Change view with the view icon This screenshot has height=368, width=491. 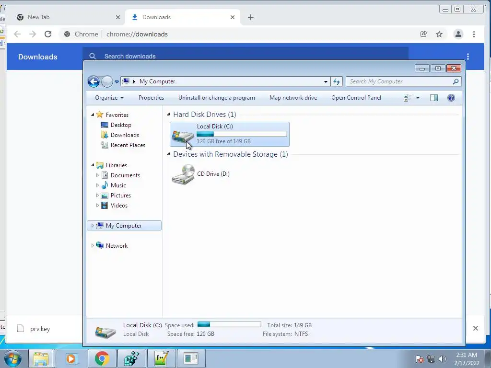point(408,98)
